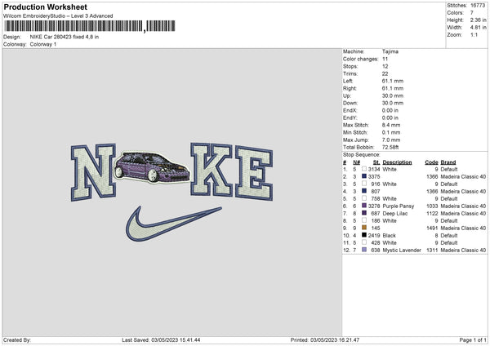Click the "Mystic Lavender" description text
Screen dimensions: 490x346
pos(402,251)
